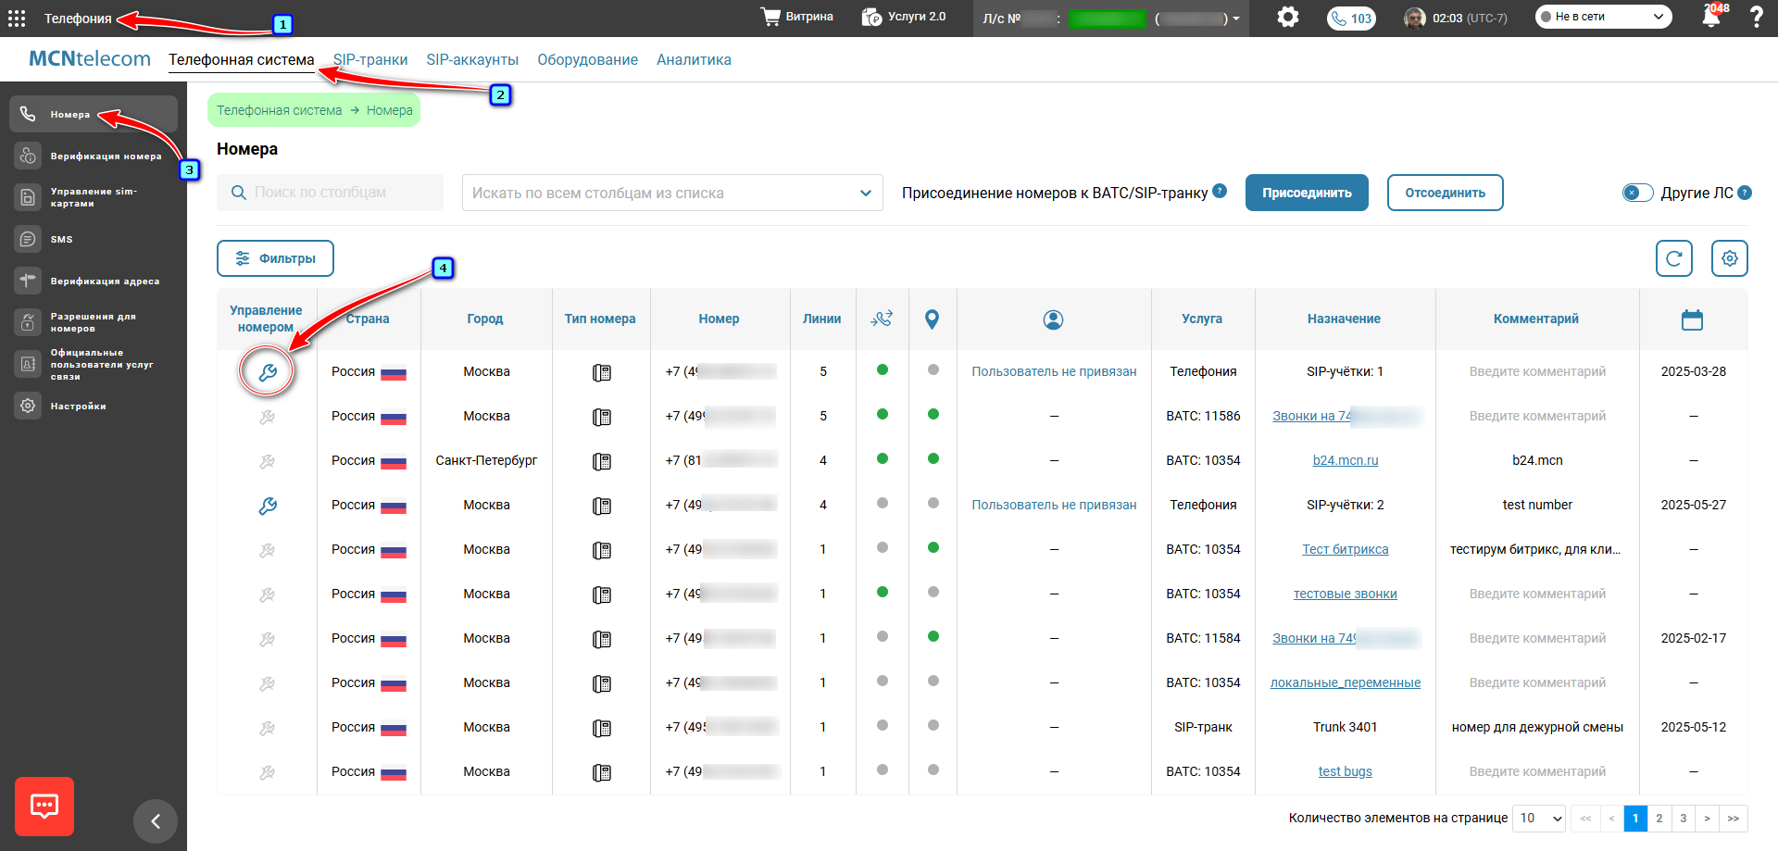Click the Присоединить button
This screenshot has width=1778, height=851.
pos(1307,193)
